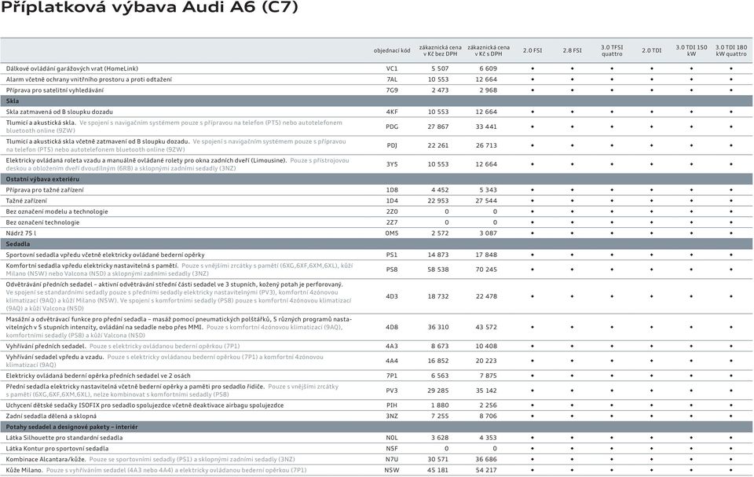Select the order code "PDJ"
Viewport: 754px width, 477px height.
click(x=392, y=145)
